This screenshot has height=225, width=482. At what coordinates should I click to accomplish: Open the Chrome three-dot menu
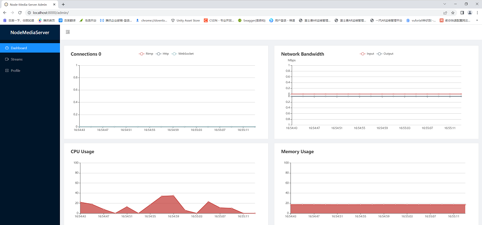coord(477,13)
